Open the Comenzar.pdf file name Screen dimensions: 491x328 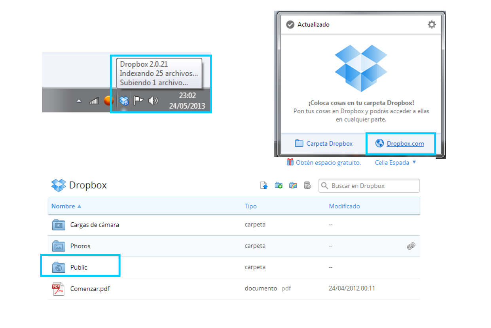point(90,289)
